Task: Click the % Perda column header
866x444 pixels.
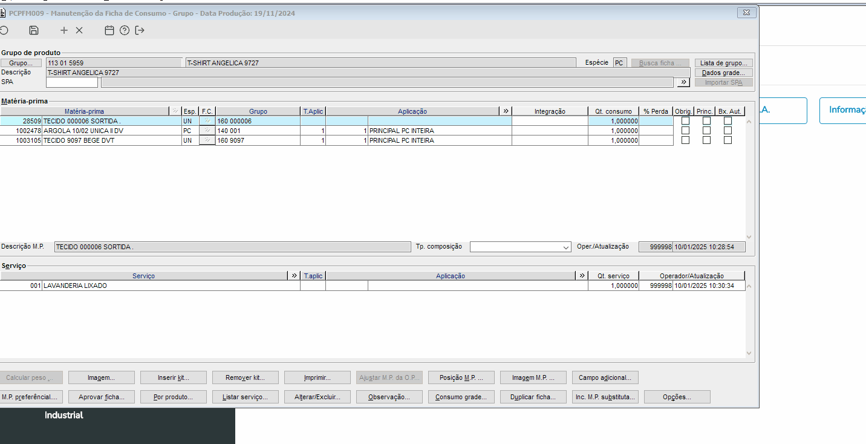Action: [656, 111]
